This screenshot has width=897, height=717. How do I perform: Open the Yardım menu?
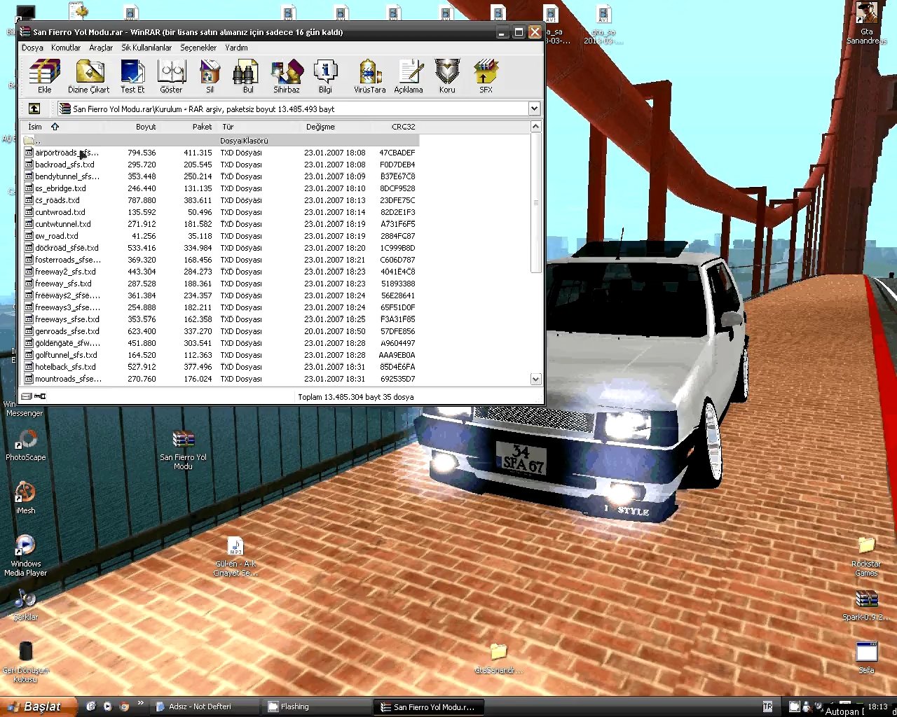point(236,48)
